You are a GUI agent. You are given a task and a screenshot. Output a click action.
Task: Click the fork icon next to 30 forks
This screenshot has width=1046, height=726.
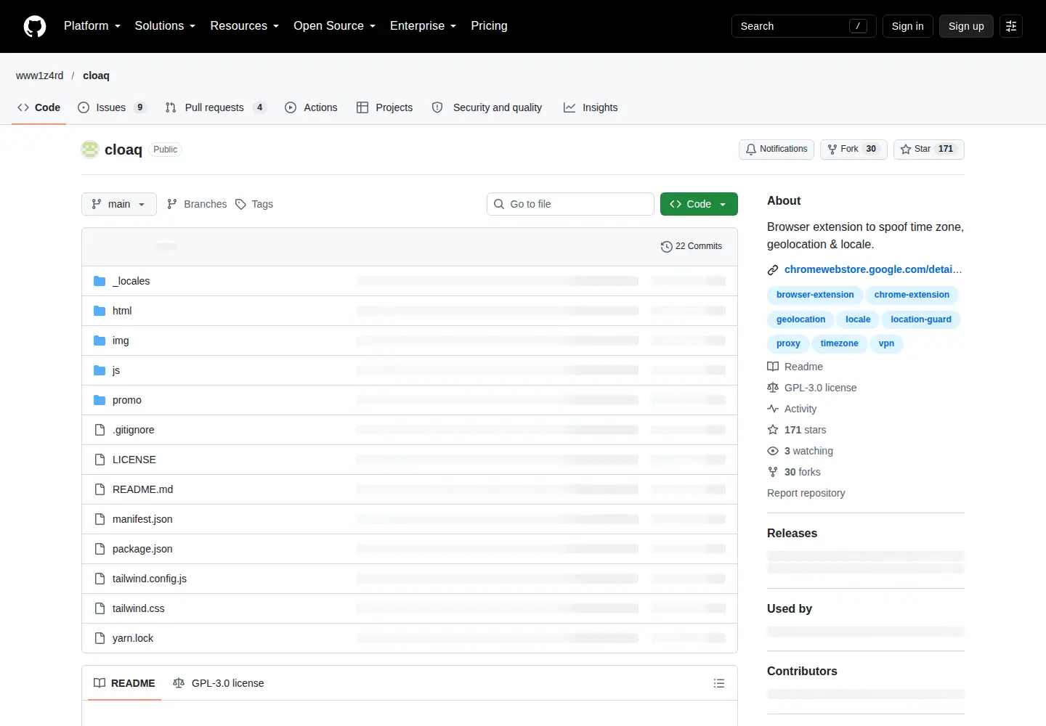click(x=773, y=472)
